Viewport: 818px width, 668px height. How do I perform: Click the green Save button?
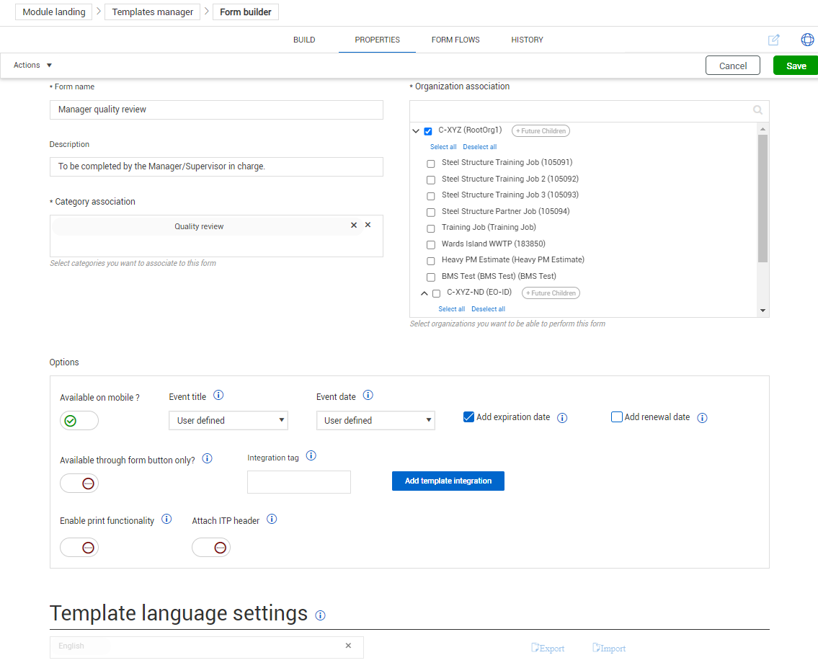pos(796,66)
